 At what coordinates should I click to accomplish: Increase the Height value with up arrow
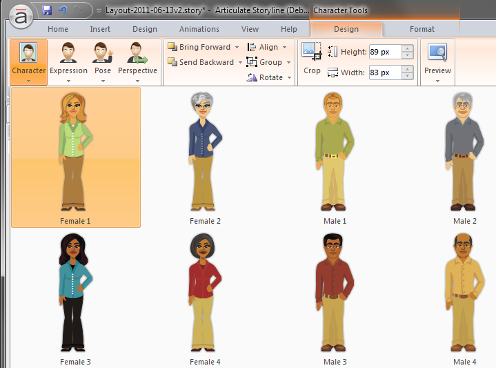[408, 48]
